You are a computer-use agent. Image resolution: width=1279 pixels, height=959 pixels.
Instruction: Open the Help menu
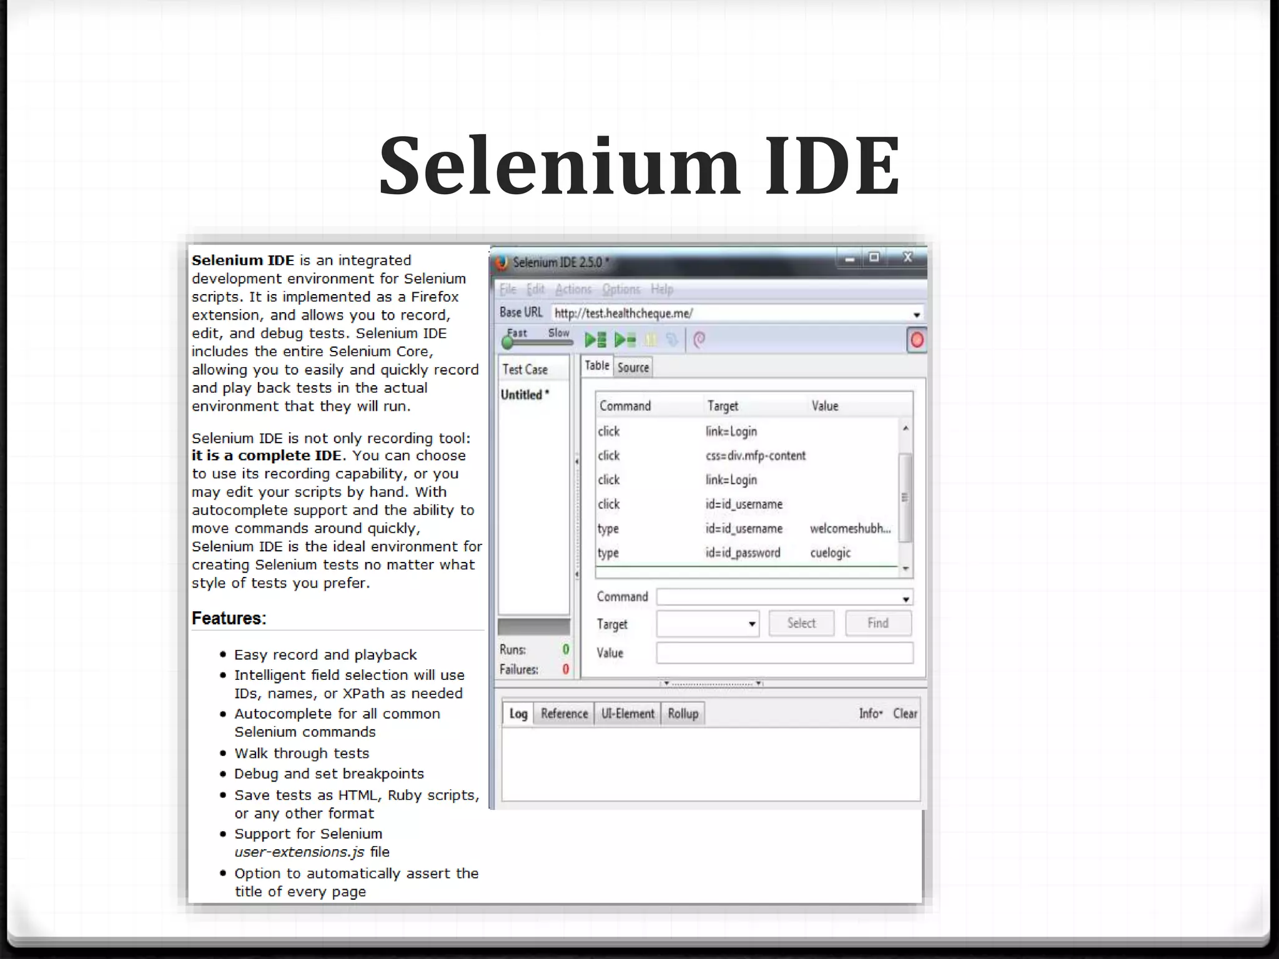[x=662, y=289]
